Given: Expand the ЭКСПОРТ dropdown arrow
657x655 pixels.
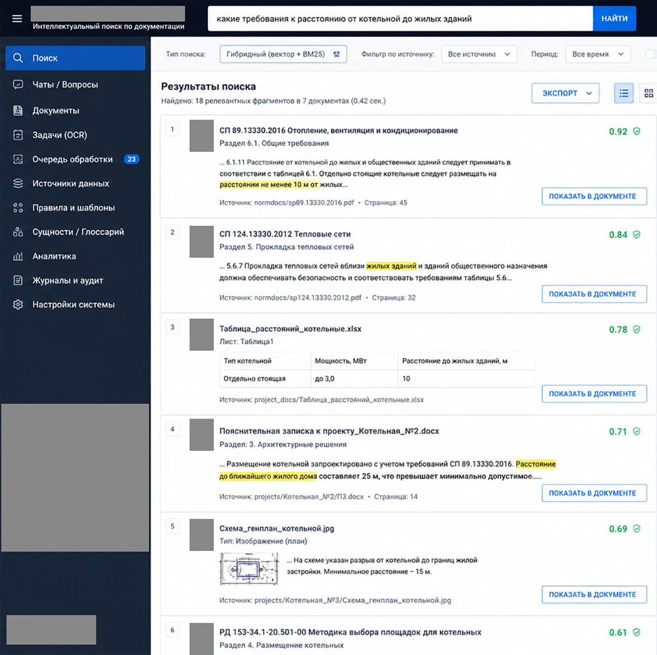Looking at the screenshot, I should tap(589, 93).
